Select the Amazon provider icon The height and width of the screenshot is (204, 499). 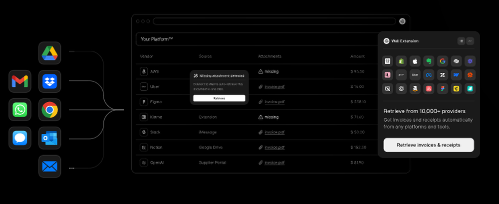415,88
